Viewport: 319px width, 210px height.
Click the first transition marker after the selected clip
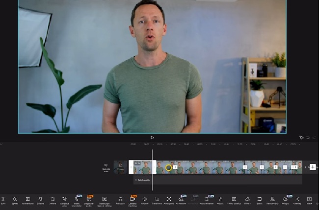[175, 167]
